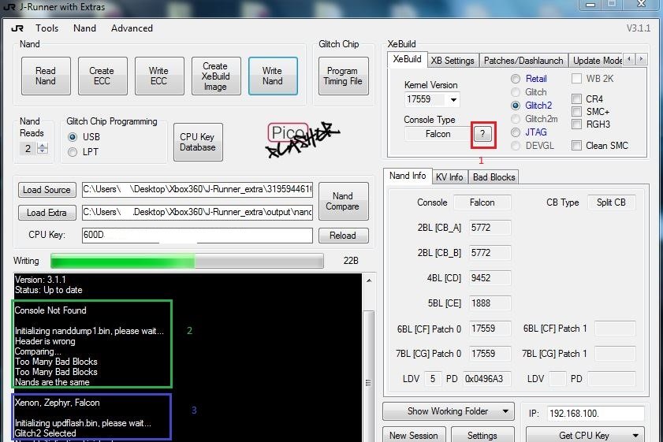Open the Nand menu

point(84,28)
